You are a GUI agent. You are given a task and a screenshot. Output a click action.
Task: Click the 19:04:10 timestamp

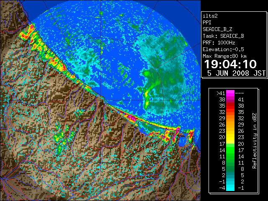click(x=230, y=64)
